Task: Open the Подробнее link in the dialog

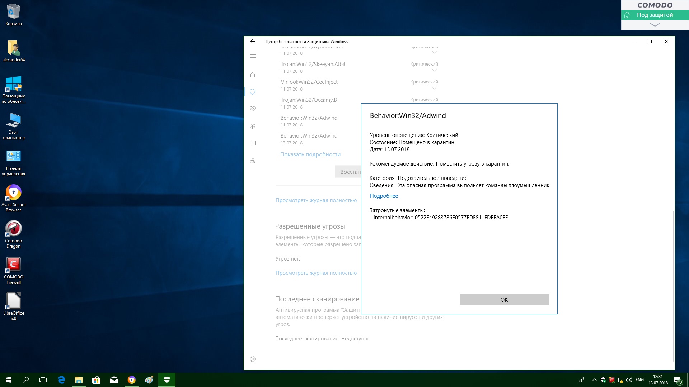Action: [384, 196]
